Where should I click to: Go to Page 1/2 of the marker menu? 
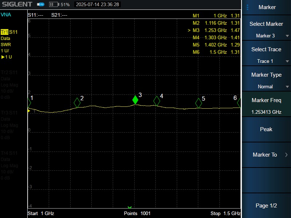pos(266,206)
